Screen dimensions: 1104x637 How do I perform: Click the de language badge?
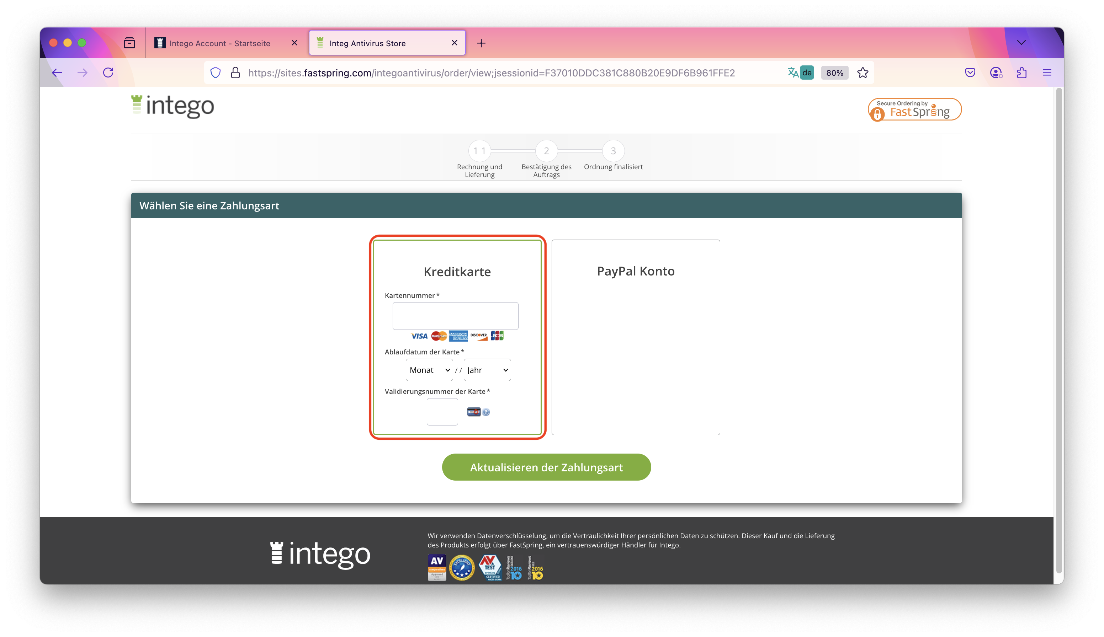pyautogui.click(x=807, y=73)
